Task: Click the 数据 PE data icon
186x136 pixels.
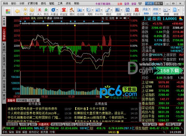Action: (x=165, y=10)
